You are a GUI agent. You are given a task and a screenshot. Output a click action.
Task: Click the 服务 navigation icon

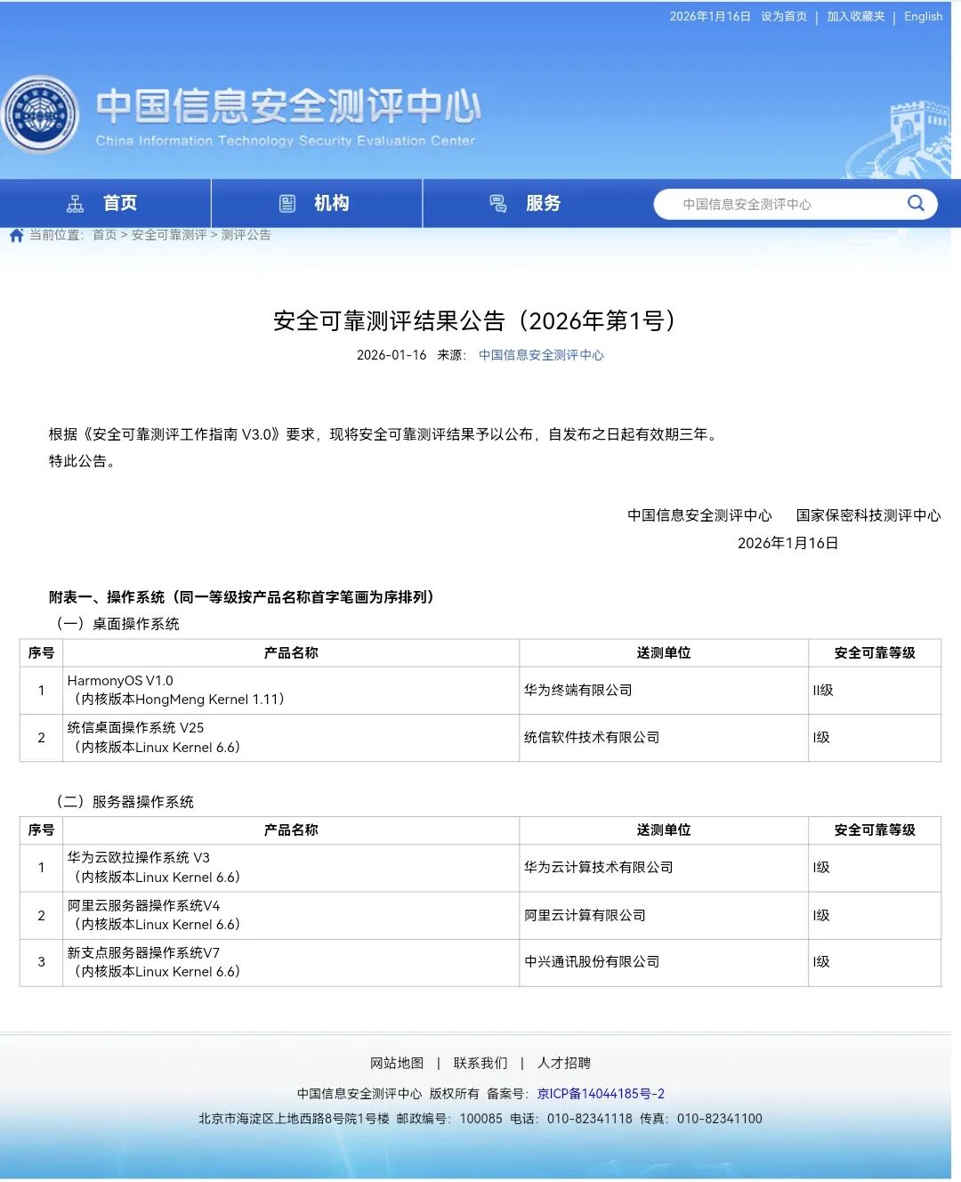498,204
